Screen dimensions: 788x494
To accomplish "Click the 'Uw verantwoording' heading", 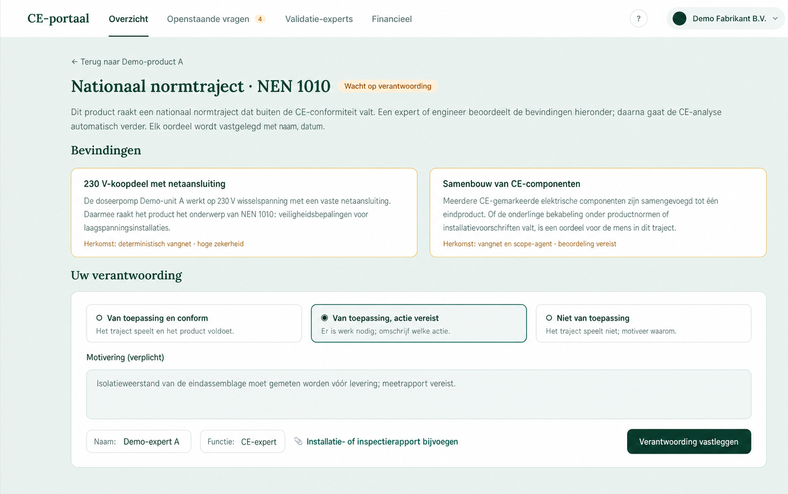I will click(126, 275).
